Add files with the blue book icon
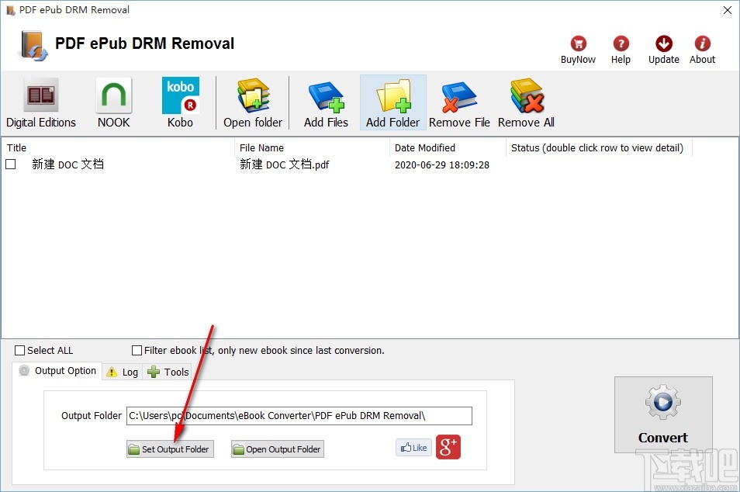 click(x=326, y=103)
